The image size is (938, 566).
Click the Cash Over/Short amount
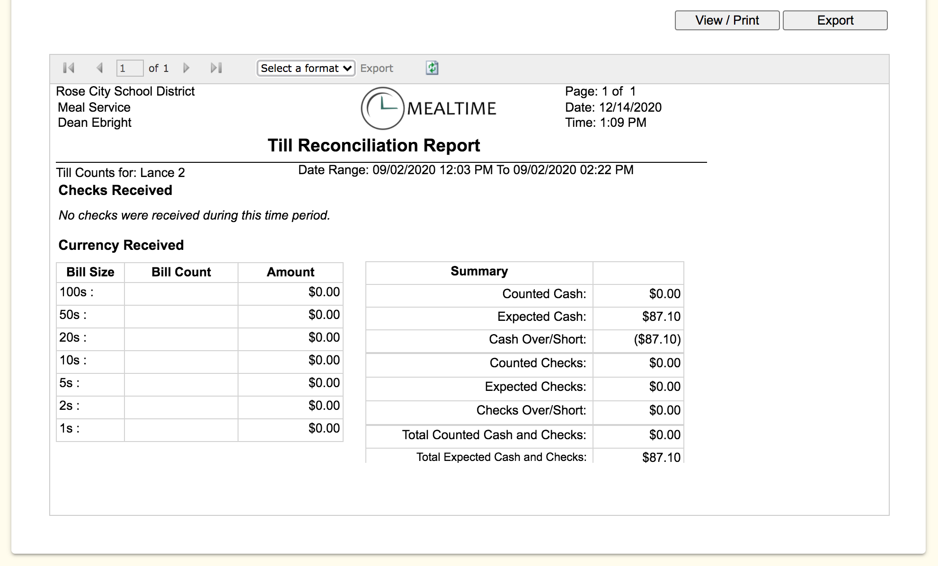click(657, 339)
